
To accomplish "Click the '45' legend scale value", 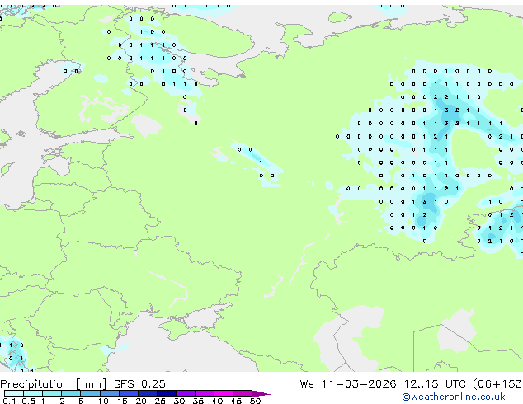I will click(236, 401).
